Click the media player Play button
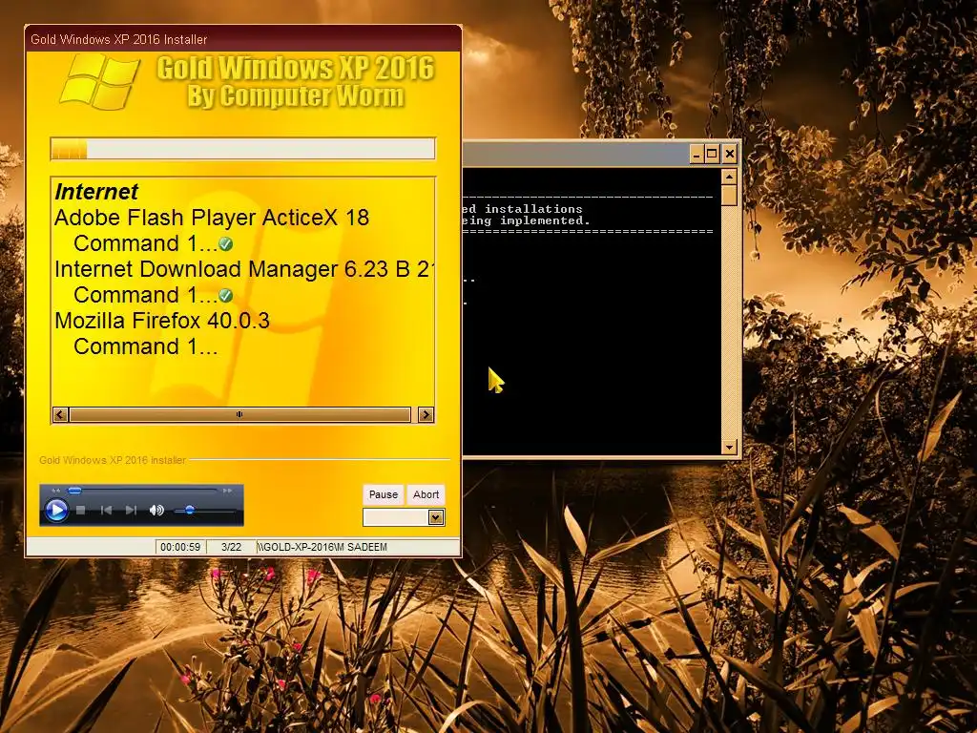Screen dimensions: 977x733 56,511
